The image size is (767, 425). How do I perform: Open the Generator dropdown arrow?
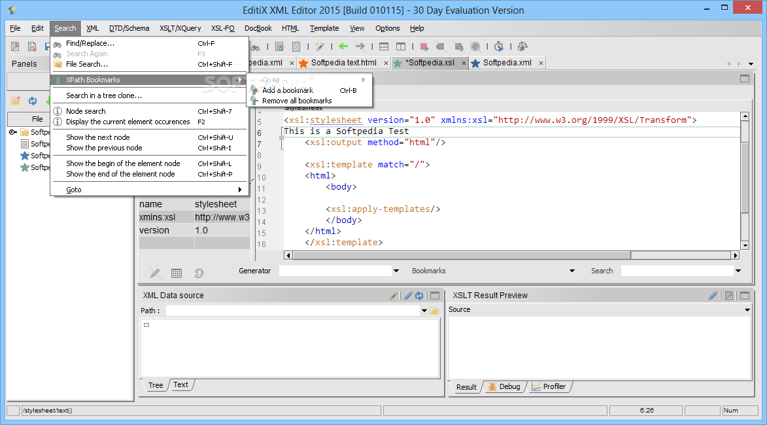[396, 271]
